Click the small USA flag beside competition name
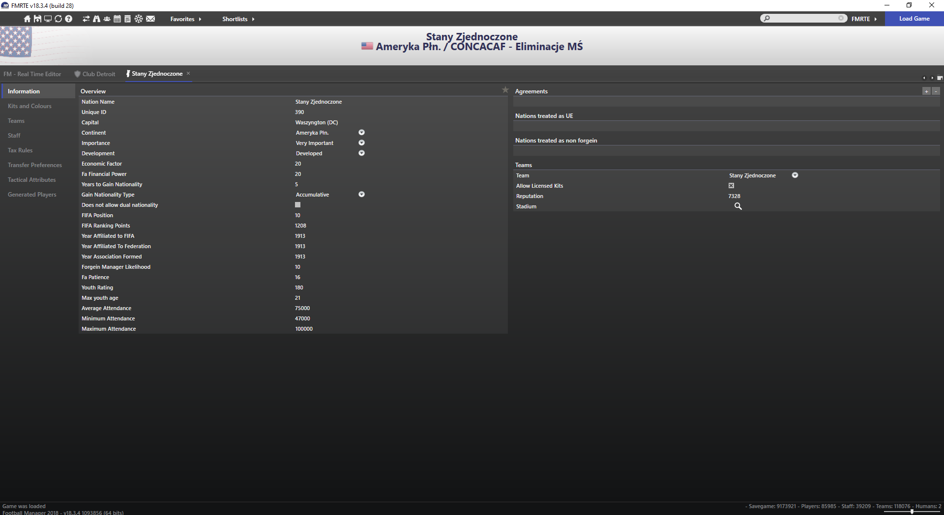The image size is (944, 515). click(367, 46)
